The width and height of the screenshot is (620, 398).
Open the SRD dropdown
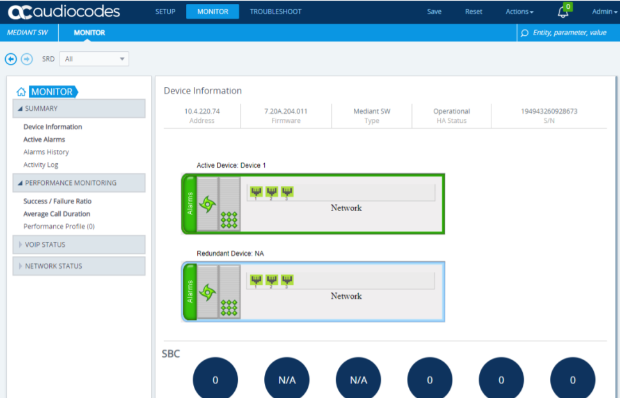(94, 59)
